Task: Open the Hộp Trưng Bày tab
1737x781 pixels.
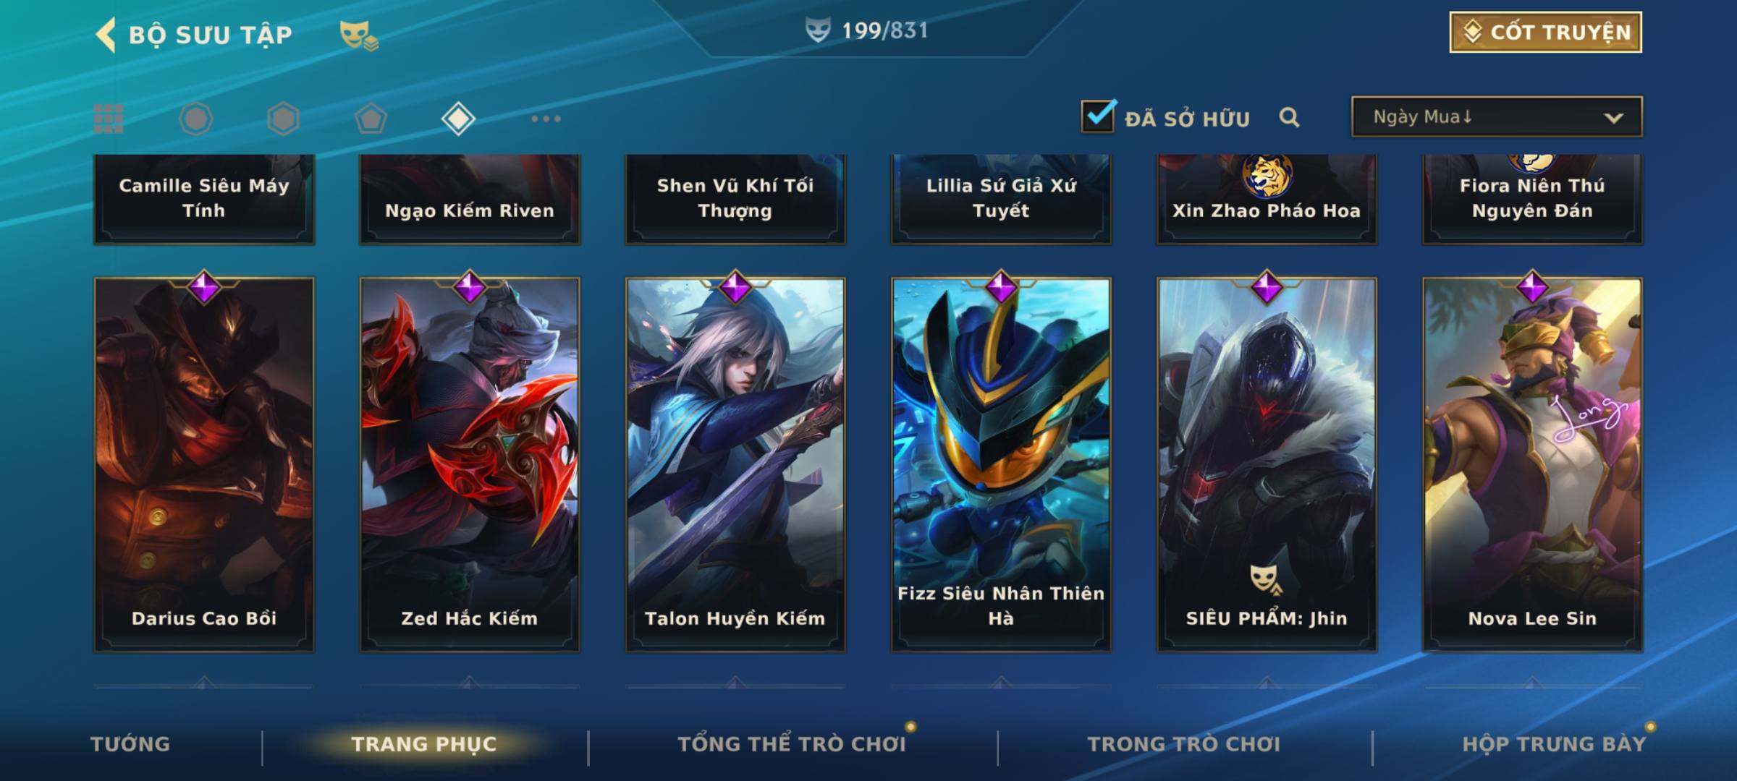Action: (x=1554, y=744)
